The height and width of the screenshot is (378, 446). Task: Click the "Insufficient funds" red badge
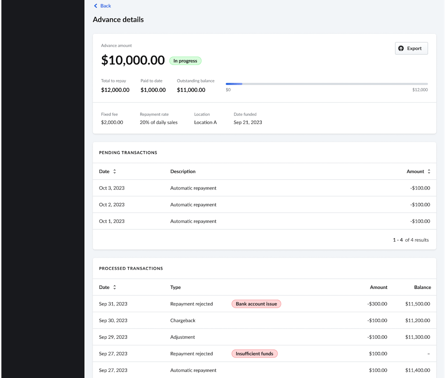254,354
